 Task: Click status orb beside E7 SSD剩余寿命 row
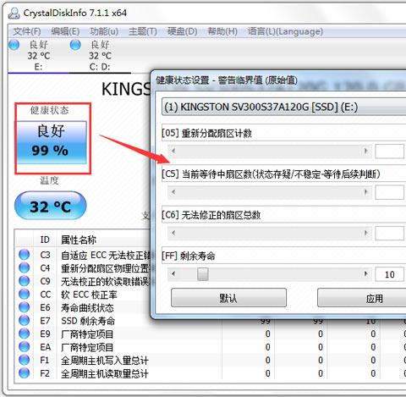tap(25, 321)
